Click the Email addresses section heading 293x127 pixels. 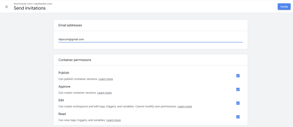tap(70, 25)
